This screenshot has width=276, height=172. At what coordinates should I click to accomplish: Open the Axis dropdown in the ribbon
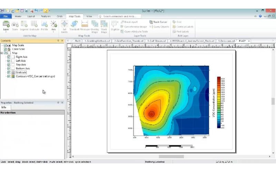[x=53, y=26]
